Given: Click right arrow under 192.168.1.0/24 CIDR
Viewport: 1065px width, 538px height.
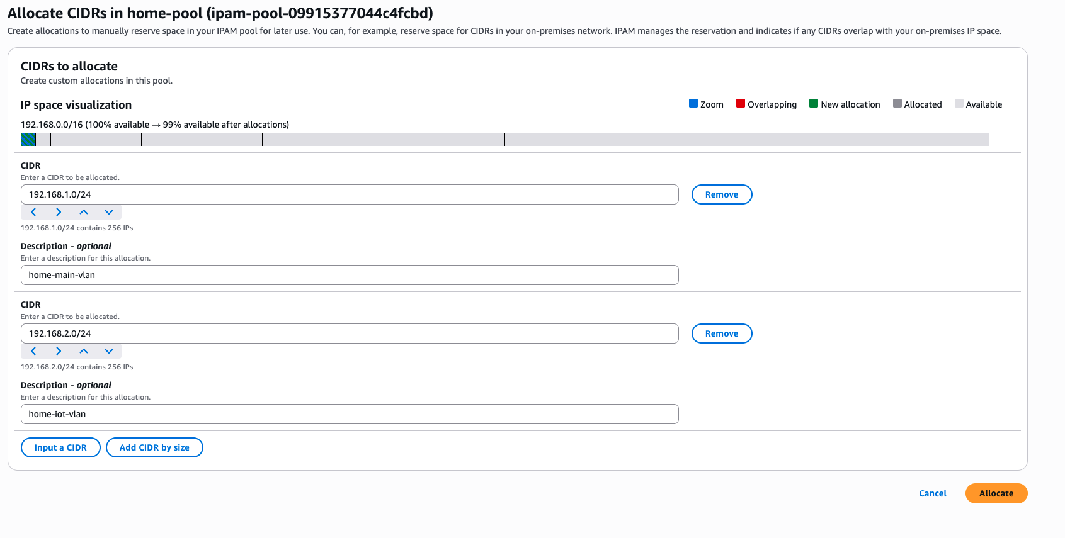Looking at the screenshot, I should [59, 212].
